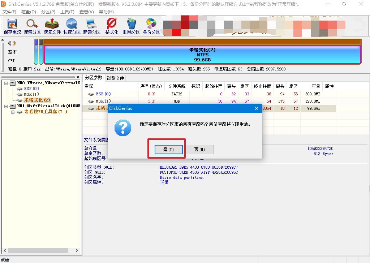Click the 标识 column header

195,86
